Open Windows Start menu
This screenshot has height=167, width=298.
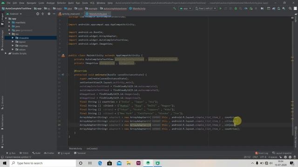[x=5, y=163]
